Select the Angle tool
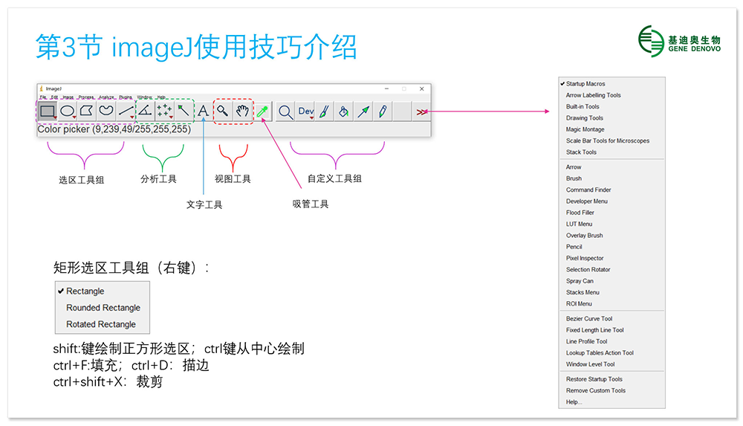This screenshot has width=743, height=426. [x=145, y=111]
